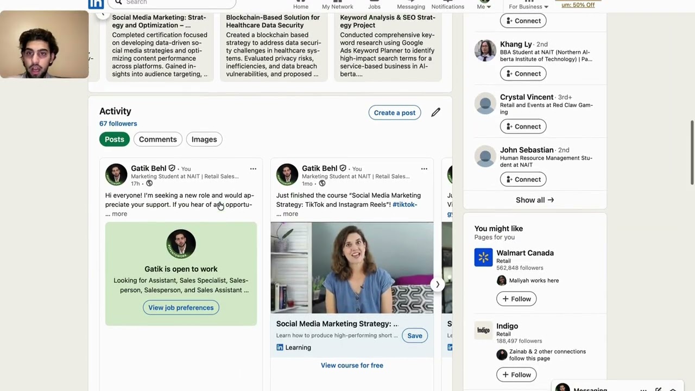Open Indigo page logo
The height and width of the screenshot is (391, 695).
(x=483, y=330)
